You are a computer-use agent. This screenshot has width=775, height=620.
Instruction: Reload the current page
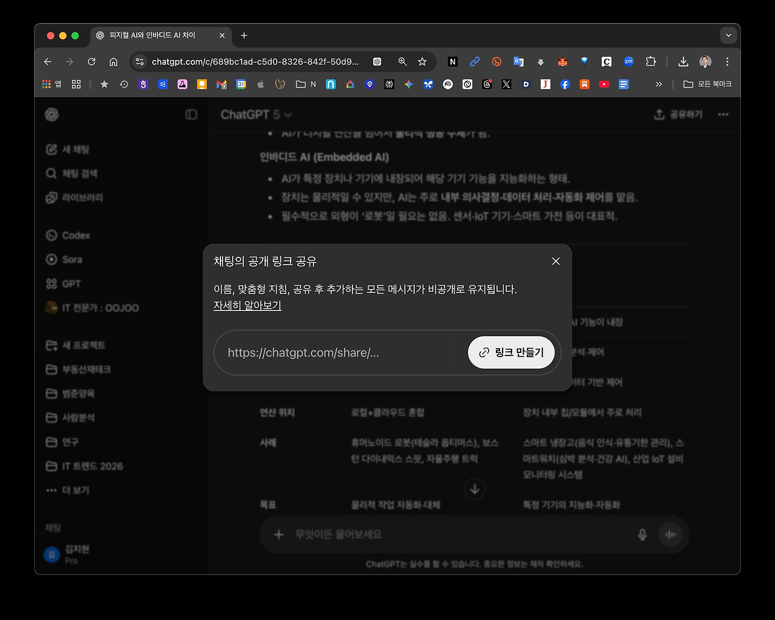pyautogui.click(x=91, y=62)
